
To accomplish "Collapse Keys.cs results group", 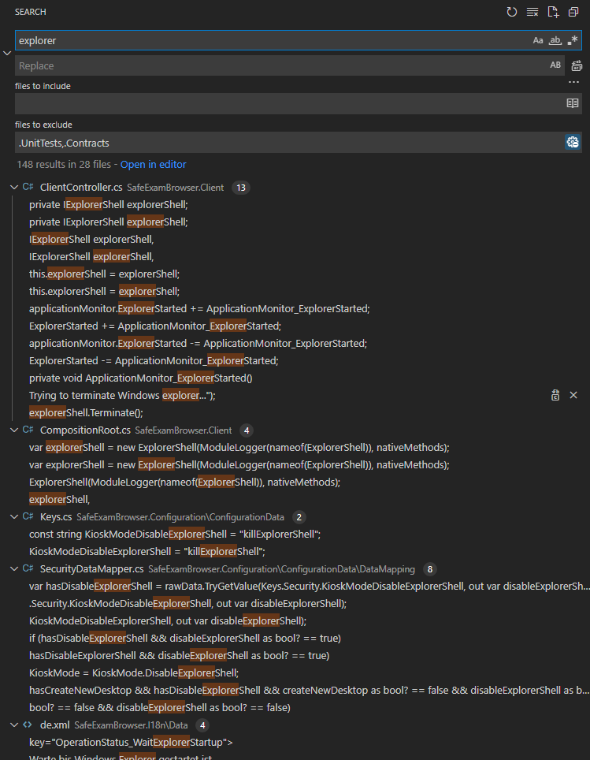I will click(14, 516).
